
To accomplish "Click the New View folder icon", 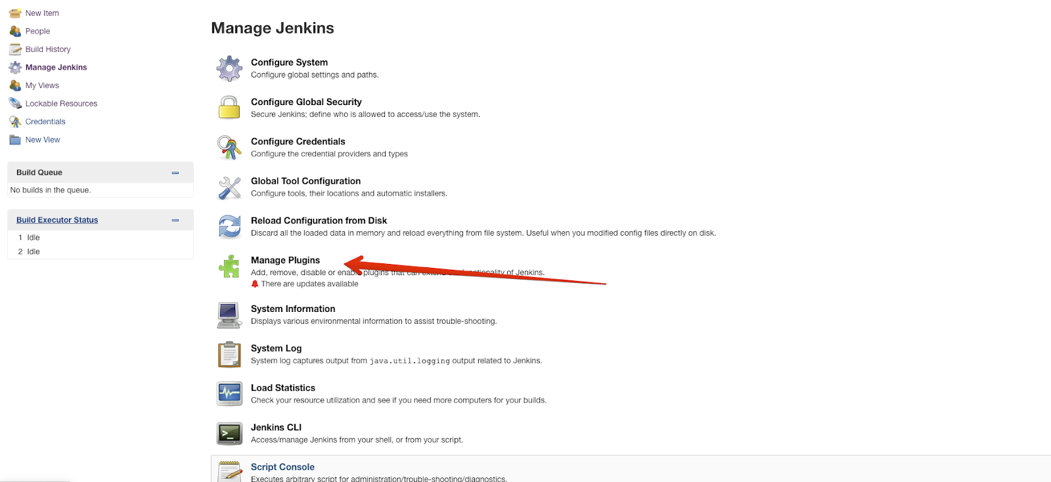I will pos(15,140).
